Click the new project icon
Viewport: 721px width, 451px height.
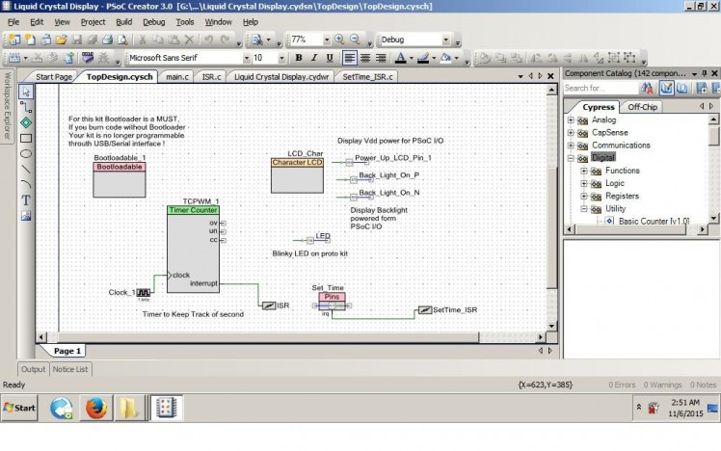point(14,40)
